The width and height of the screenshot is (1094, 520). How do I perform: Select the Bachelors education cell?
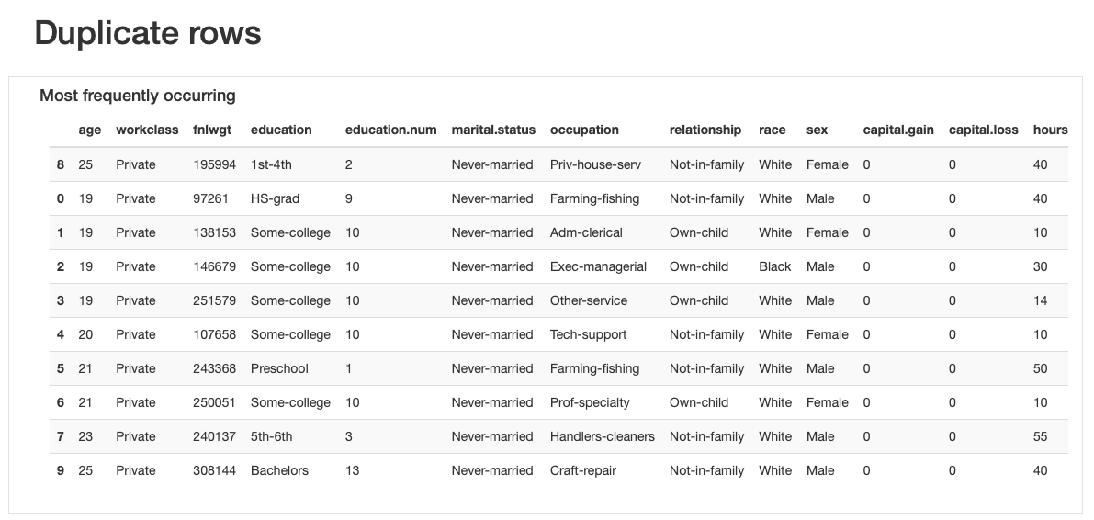click(279, 471)
